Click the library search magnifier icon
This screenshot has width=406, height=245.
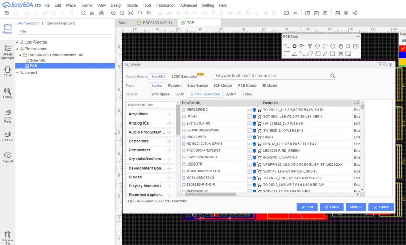tap(333, 76)
